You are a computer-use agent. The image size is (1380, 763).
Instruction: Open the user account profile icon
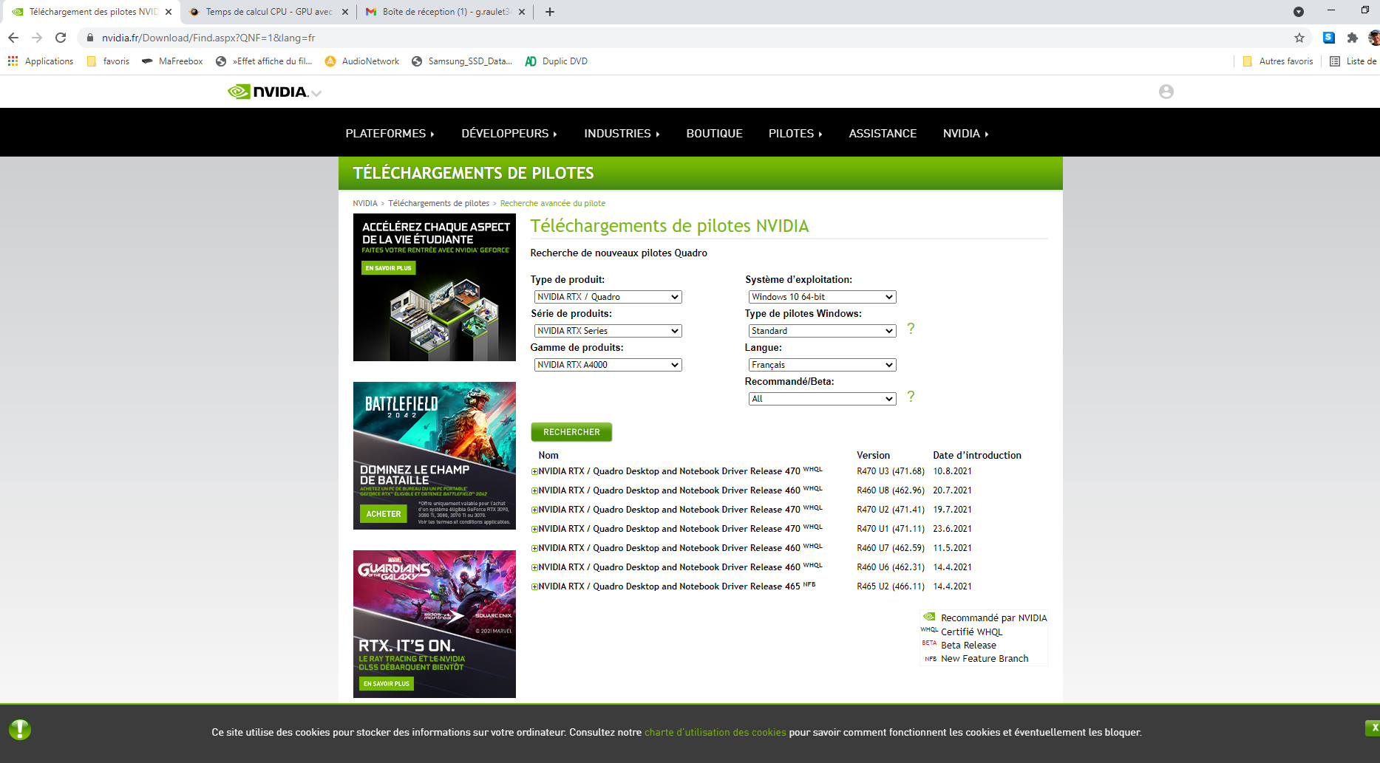pyautogui.click(x=1166, y=92)
